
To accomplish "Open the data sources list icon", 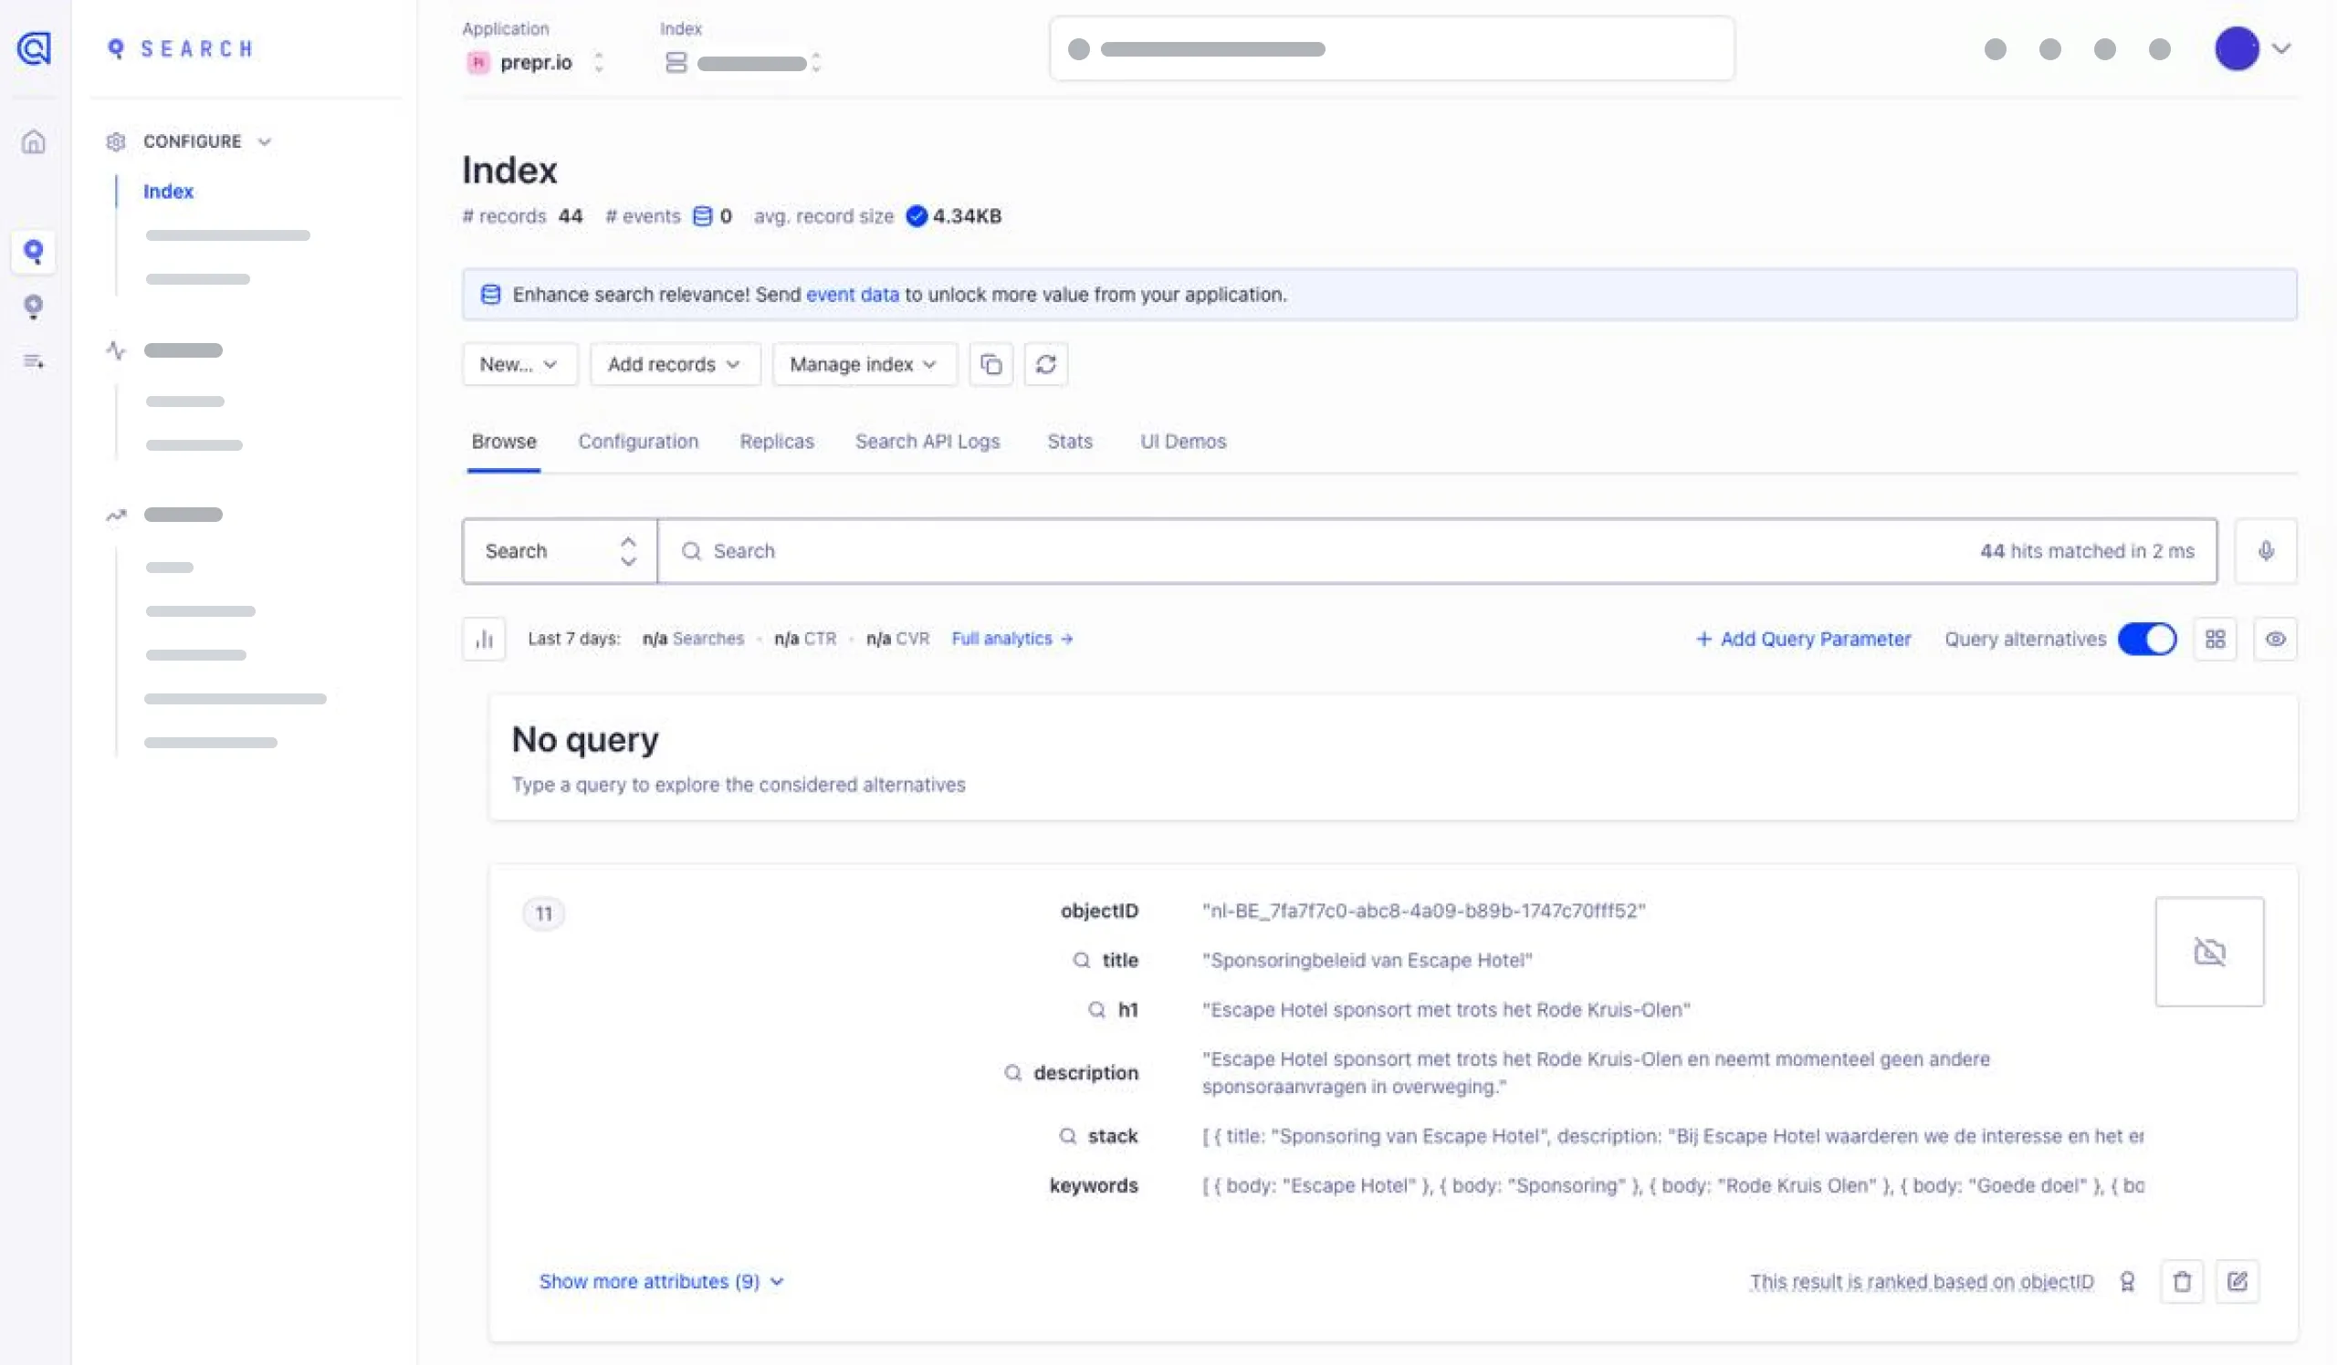I will (34, 361).
